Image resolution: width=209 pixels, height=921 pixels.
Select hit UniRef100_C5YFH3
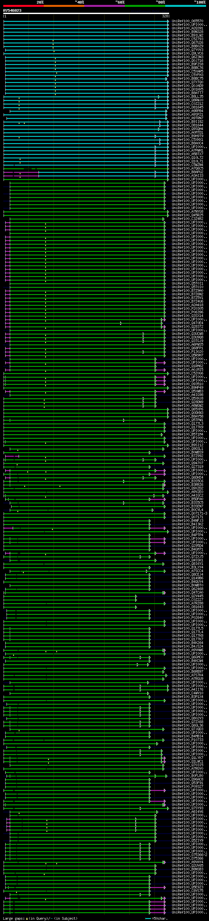[x=187, y=75]
